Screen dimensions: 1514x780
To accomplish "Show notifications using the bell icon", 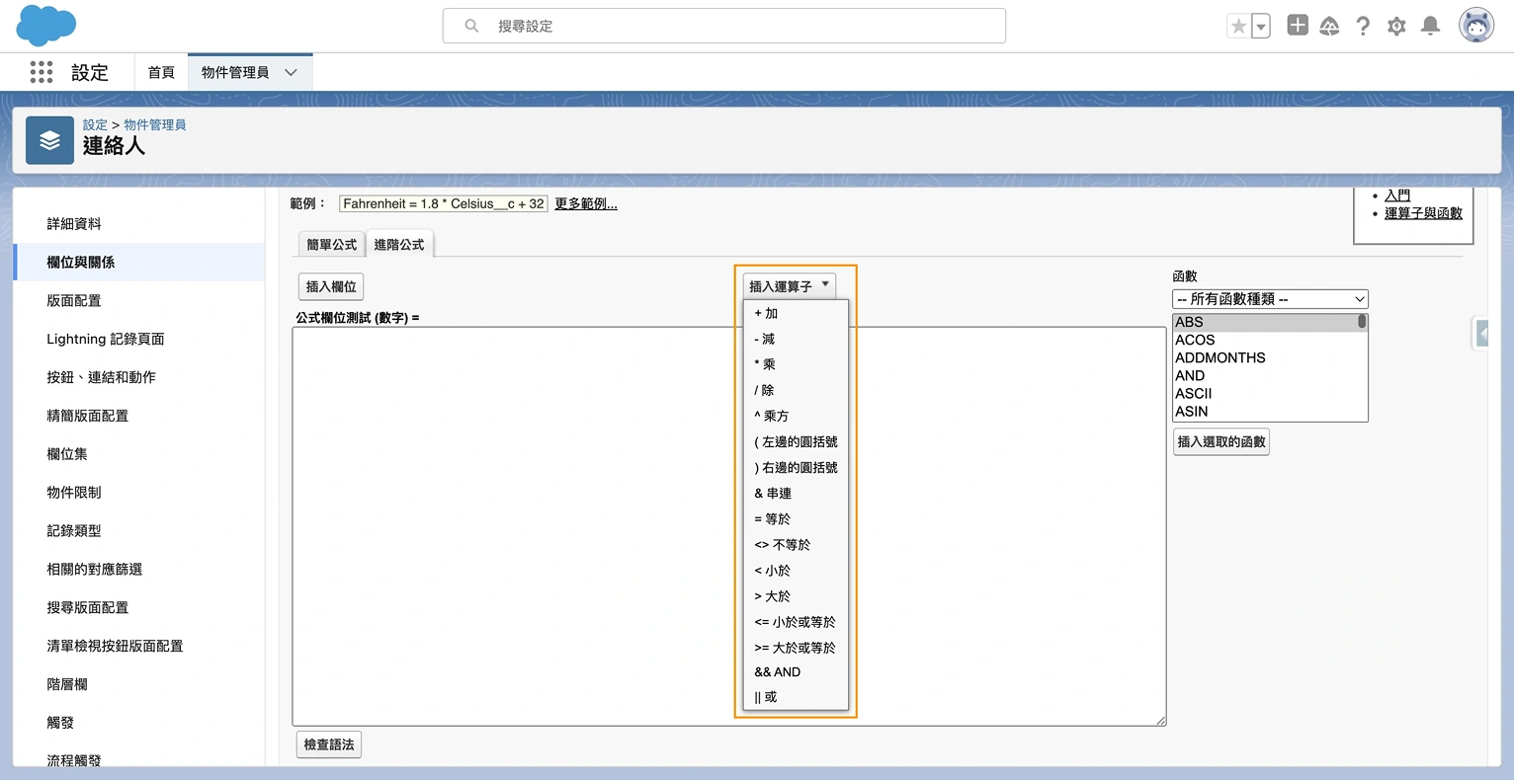I will 1430,26.
